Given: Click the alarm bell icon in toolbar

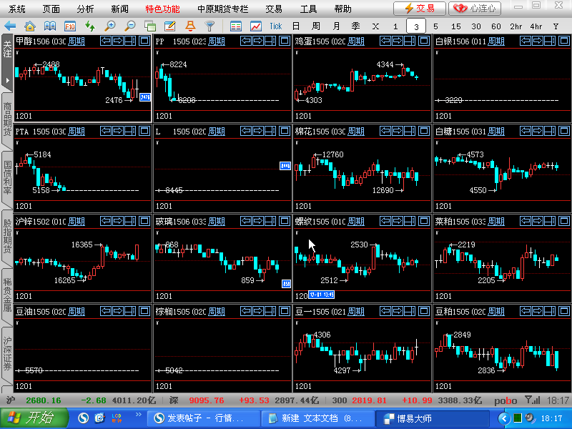Looking at the screenshot, I should (x=190, y=26).
